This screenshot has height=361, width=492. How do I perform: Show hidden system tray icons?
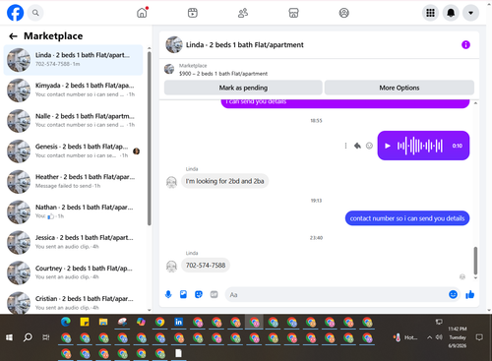tap(429, 337)
